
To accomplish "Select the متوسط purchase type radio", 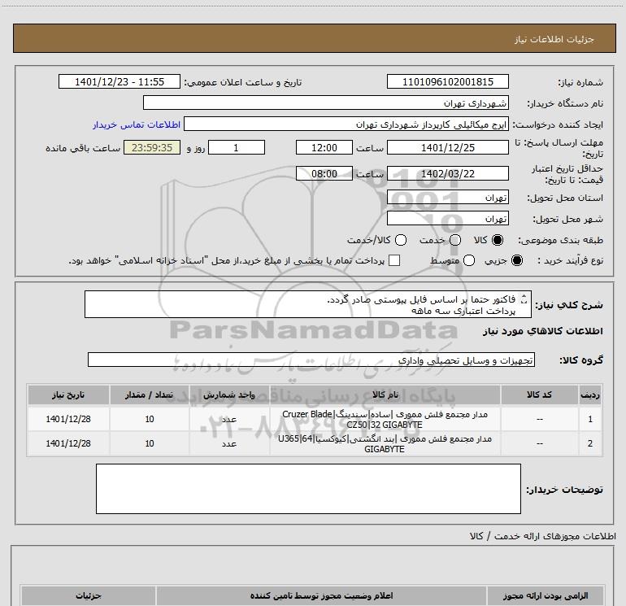I will (x=469, y=261).
